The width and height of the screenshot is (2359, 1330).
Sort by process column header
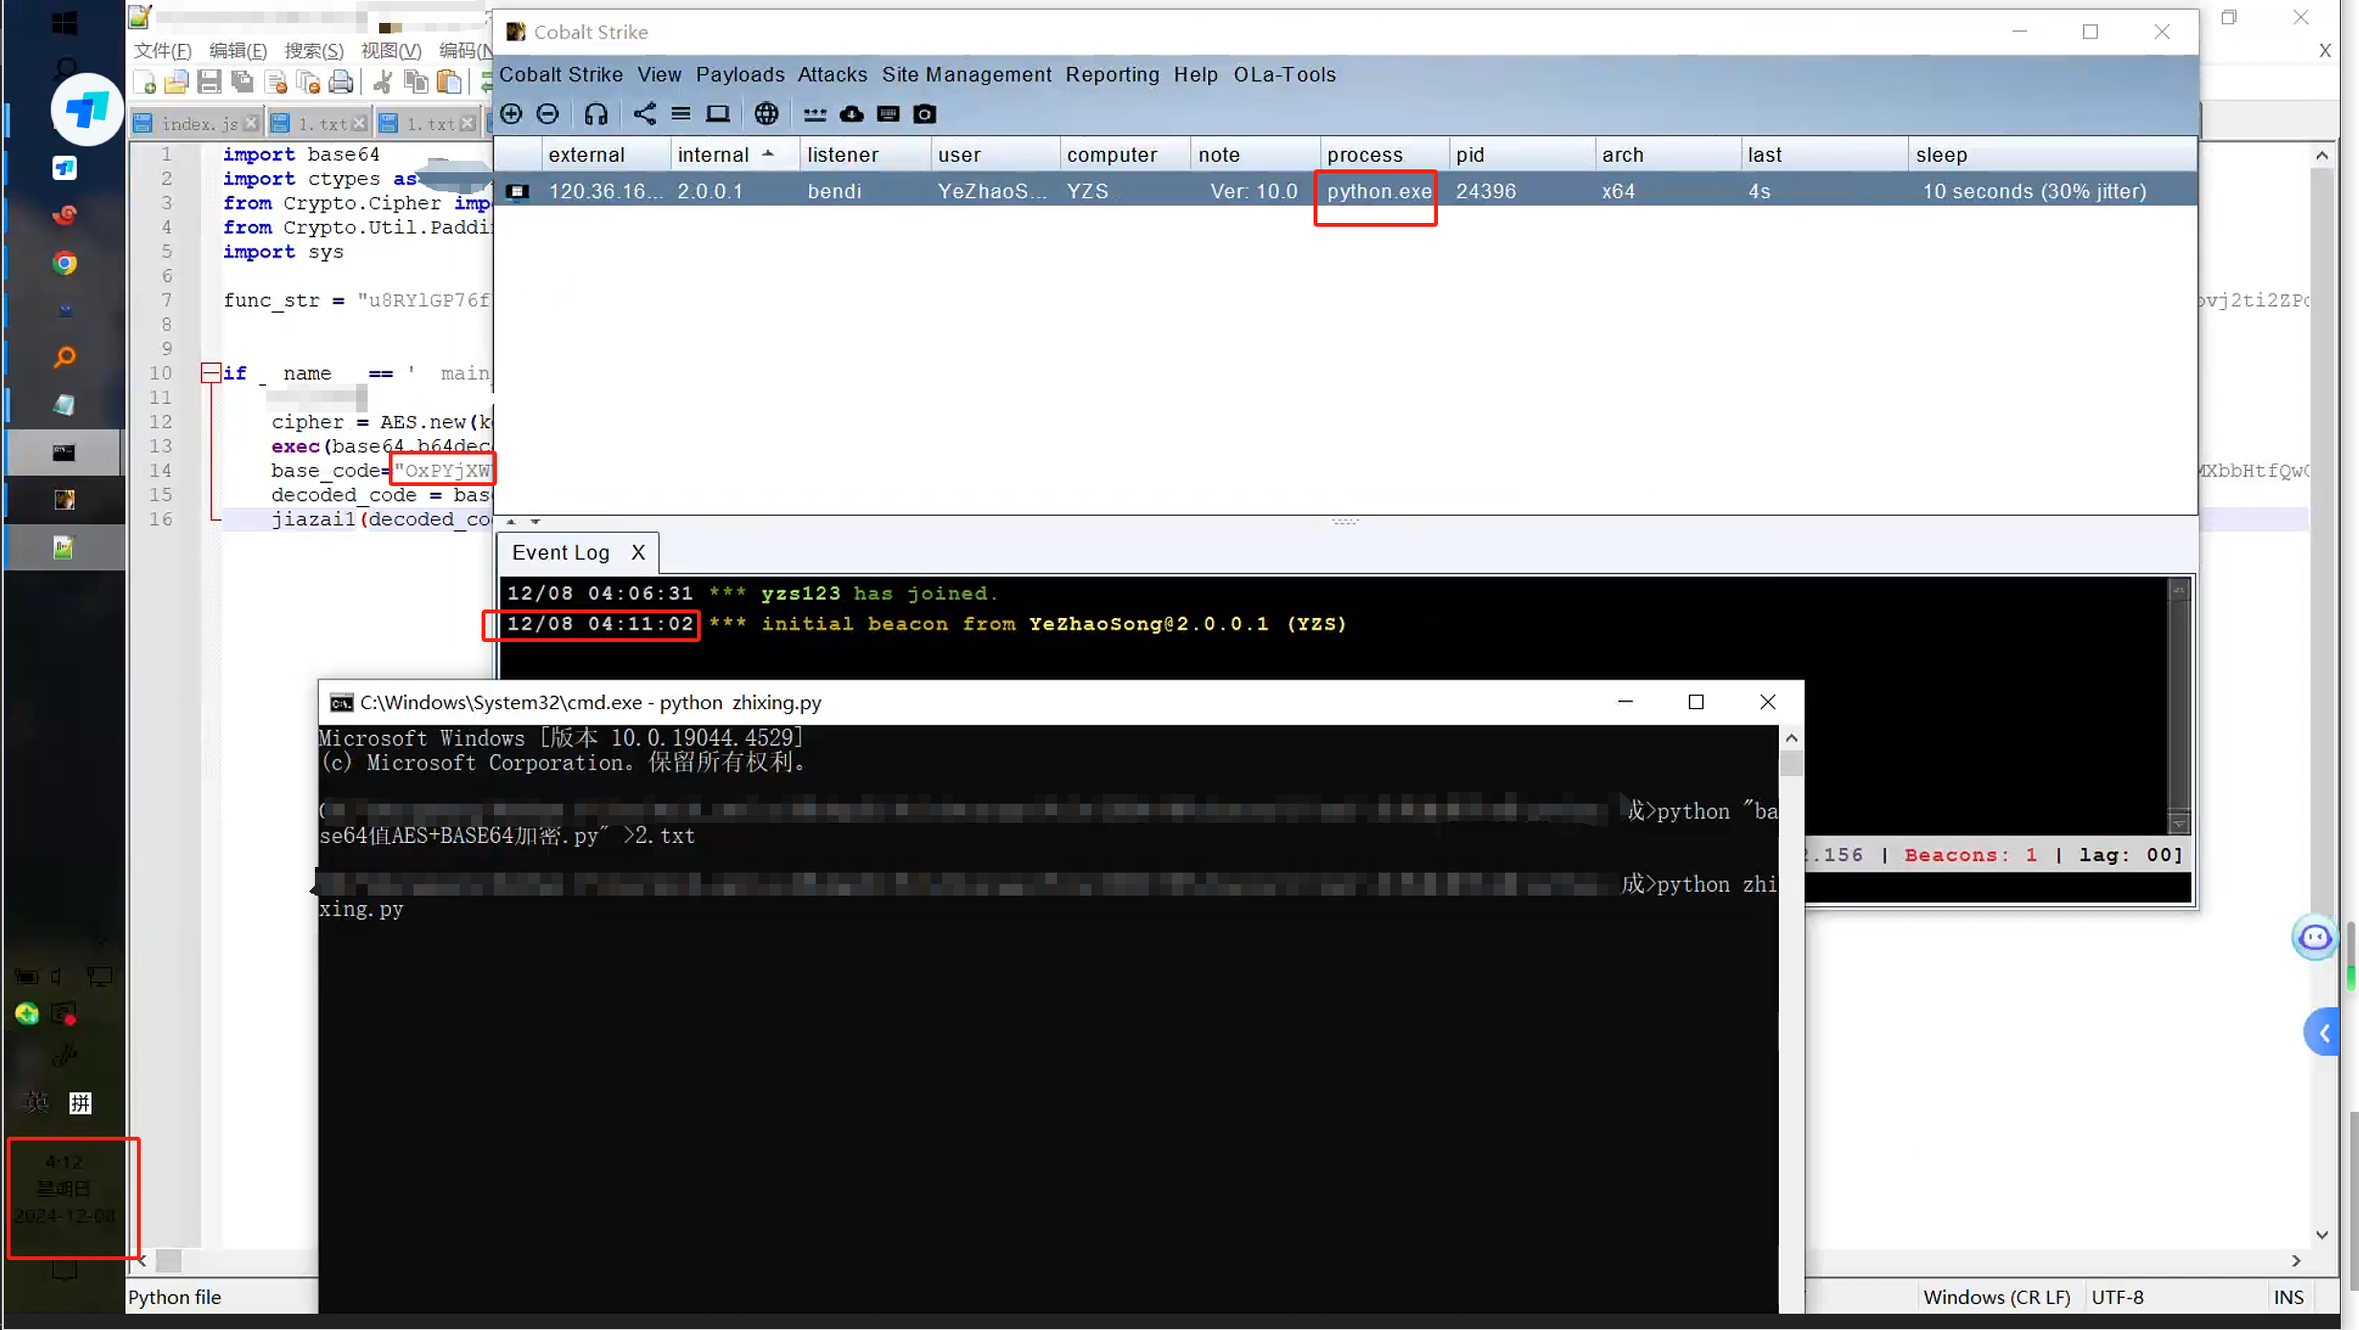(x=1383, y=155)
